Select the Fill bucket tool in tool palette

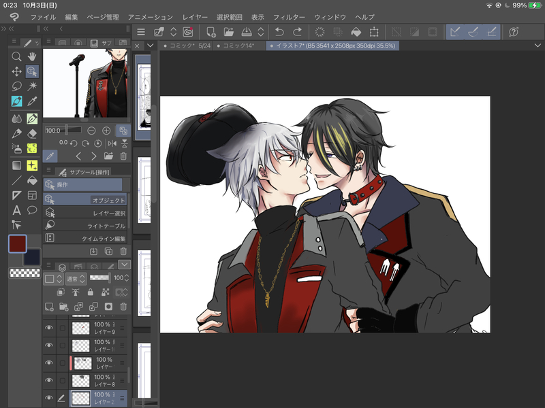32,180
